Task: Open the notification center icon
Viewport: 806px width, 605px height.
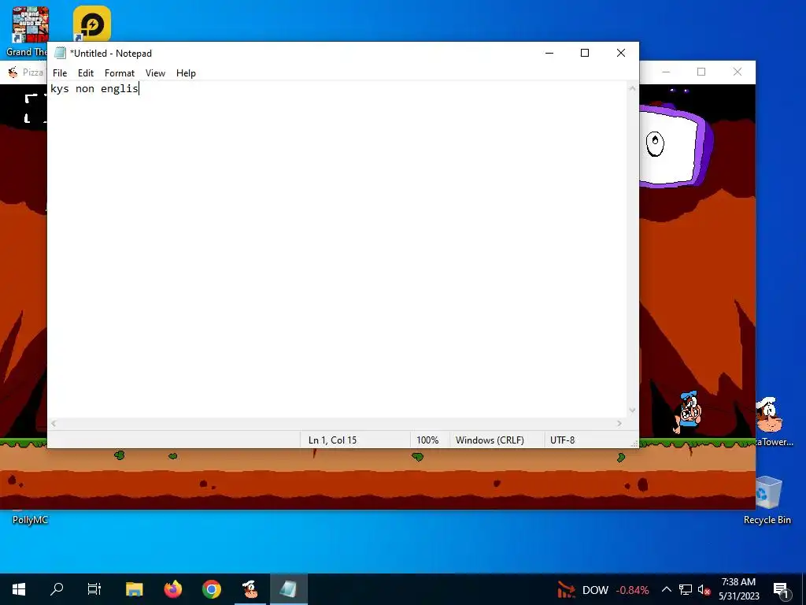Action: coord(780,590)
